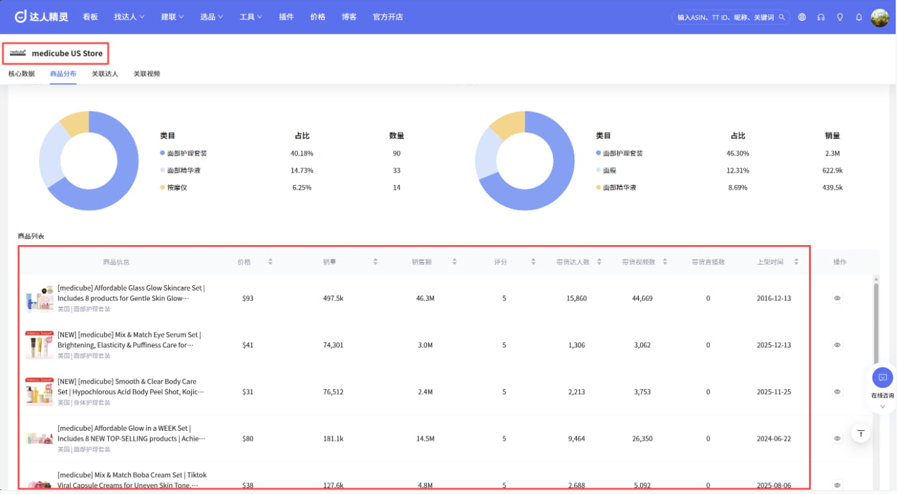Open the Smooth & Clear Body Care Set title

[131, 387]
